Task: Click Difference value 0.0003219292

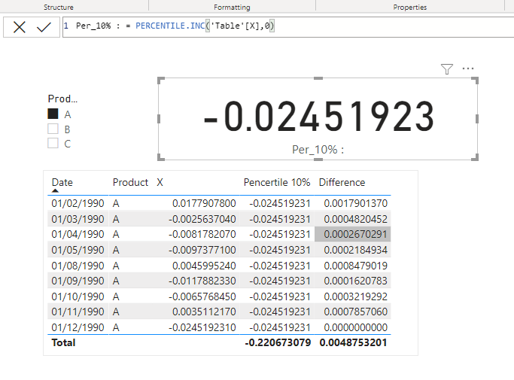Action: tap(356, 296)
